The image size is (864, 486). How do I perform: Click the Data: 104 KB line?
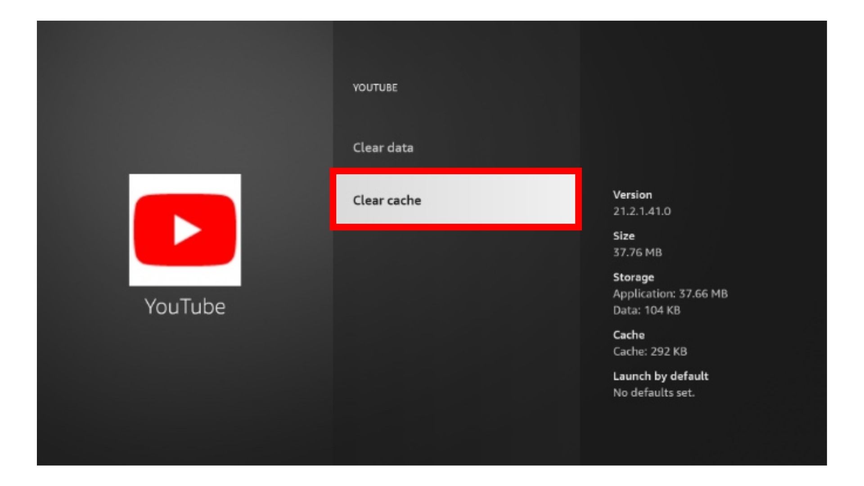[647, 310]
